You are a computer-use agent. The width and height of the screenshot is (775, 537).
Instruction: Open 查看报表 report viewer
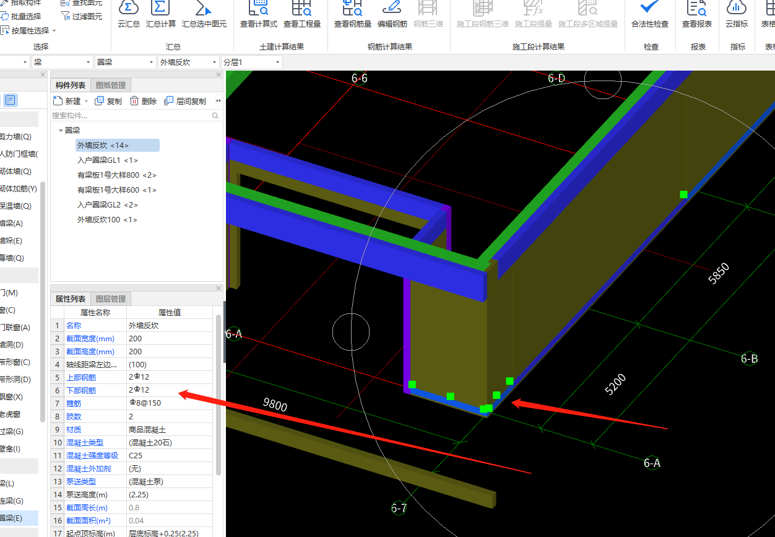(x=697, y=14)
